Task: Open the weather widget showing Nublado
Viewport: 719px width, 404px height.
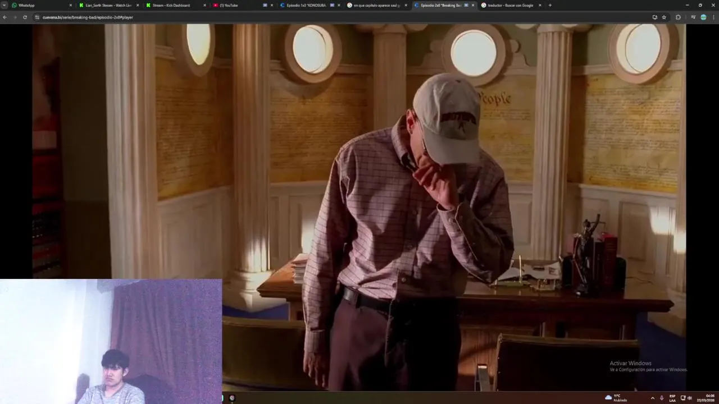Action: tap(616, 398)
